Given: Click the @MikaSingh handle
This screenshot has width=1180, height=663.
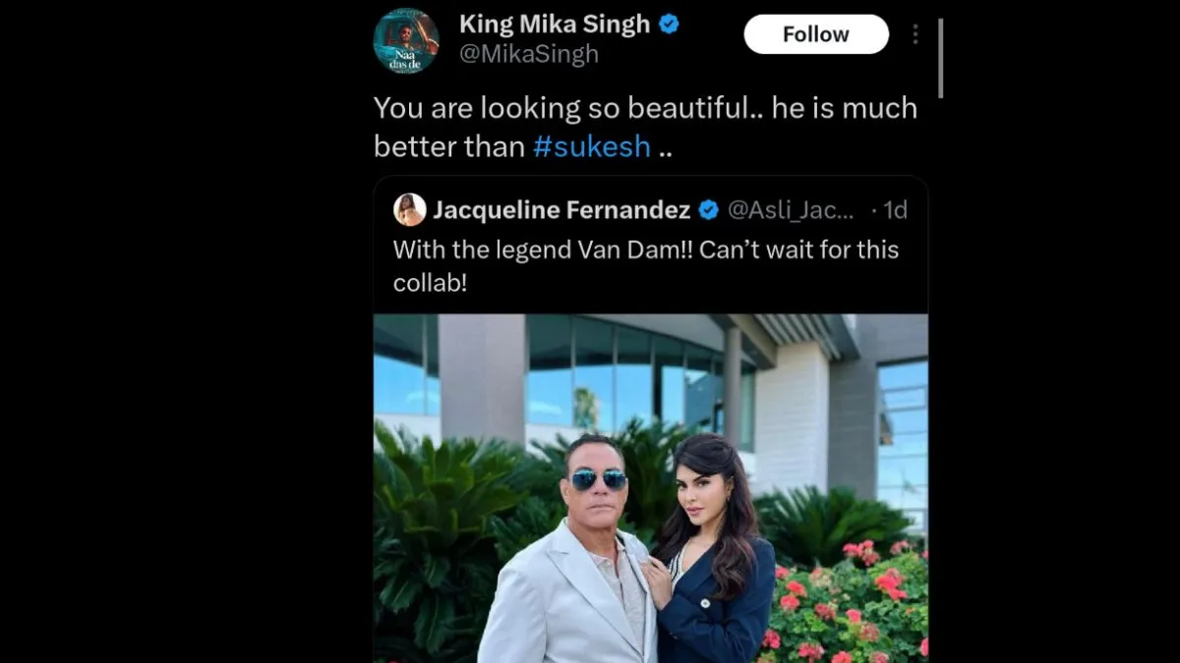Looking at the screenshot, I should (530, 54).
